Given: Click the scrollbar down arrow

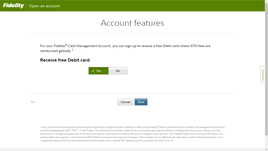Looking at the screenshot, I should 266,149.
